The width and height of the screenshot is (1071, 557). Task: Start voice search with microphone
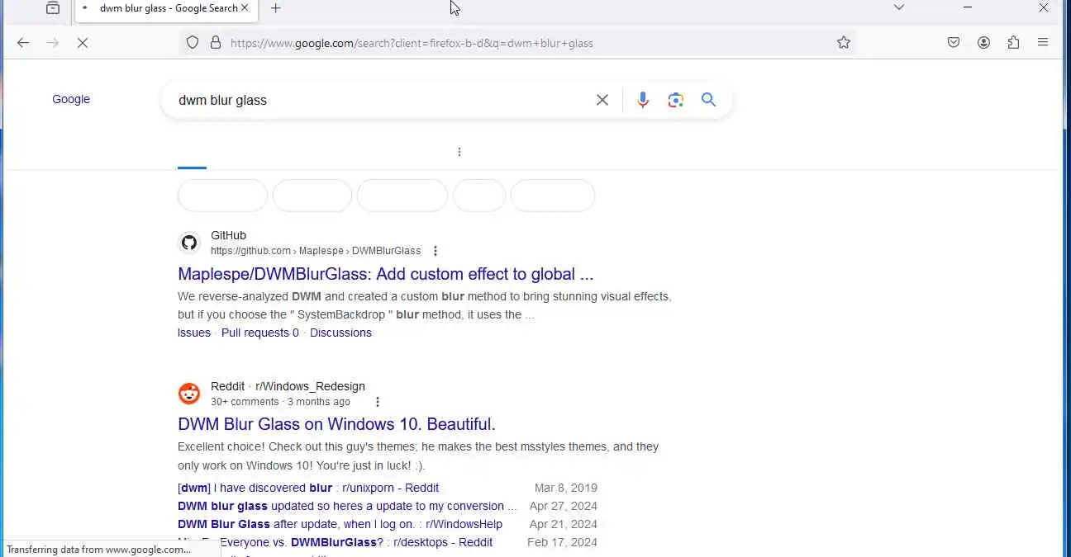click(x=643, y=100)
